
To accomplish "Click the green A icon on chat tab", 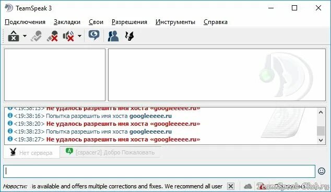I will coord(69,151).
